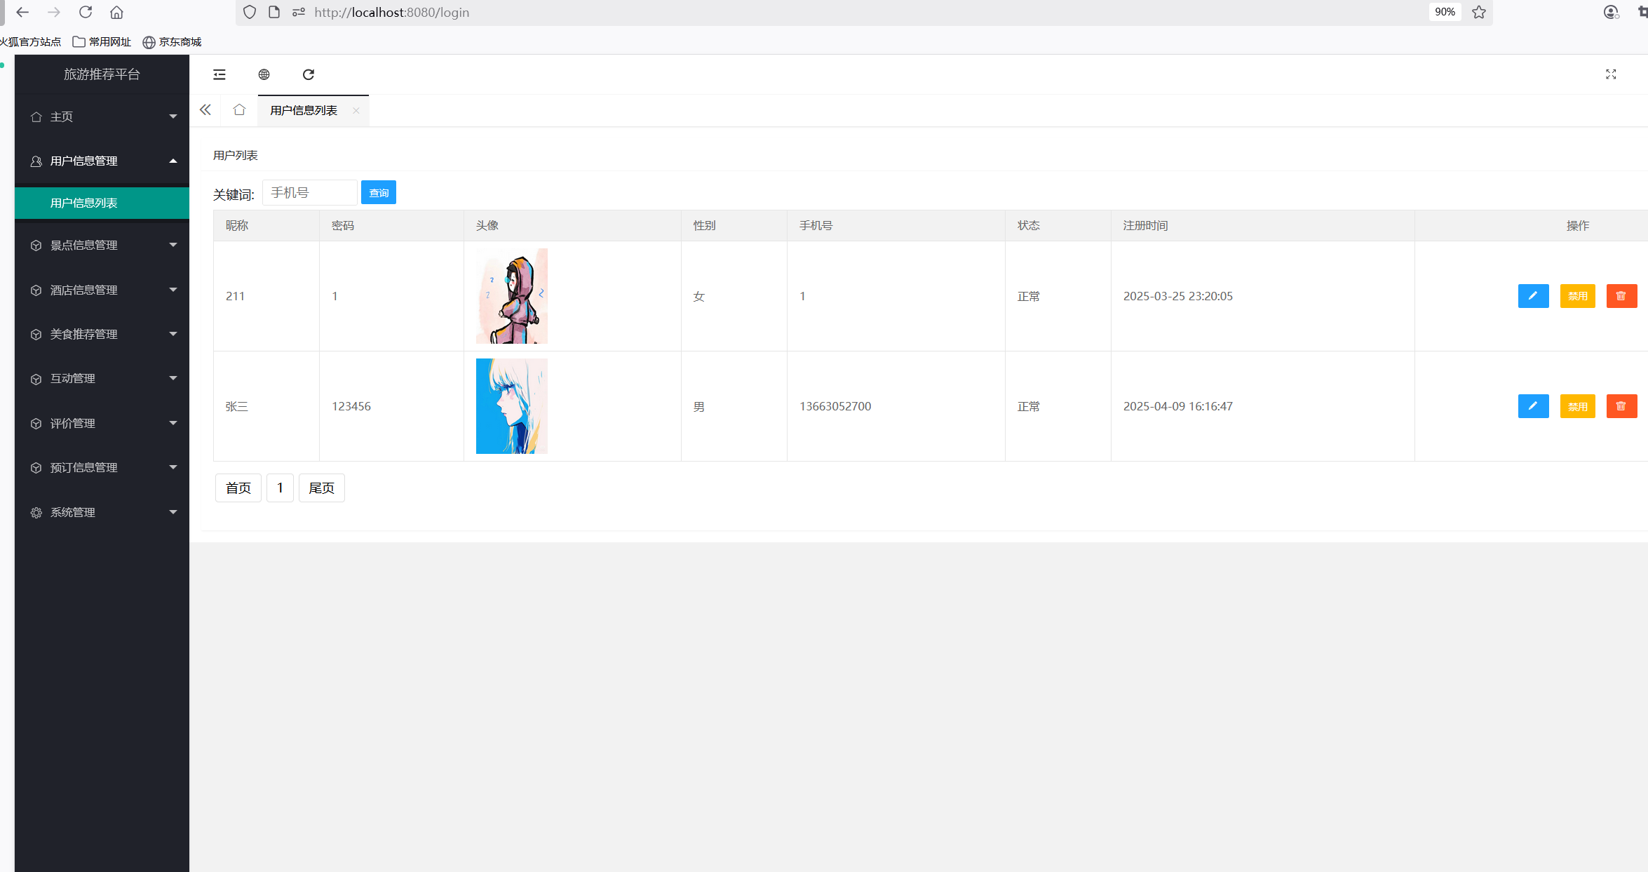Screen dimensions: 1648x872
Task: Collapse the 用户信息管理 sidebar menu
Action: (102, 161)
